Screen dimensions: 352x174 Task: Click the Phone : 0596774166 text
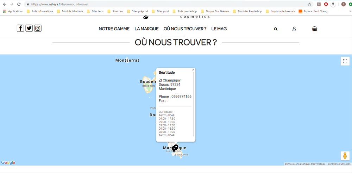click(x=175, y=97)
